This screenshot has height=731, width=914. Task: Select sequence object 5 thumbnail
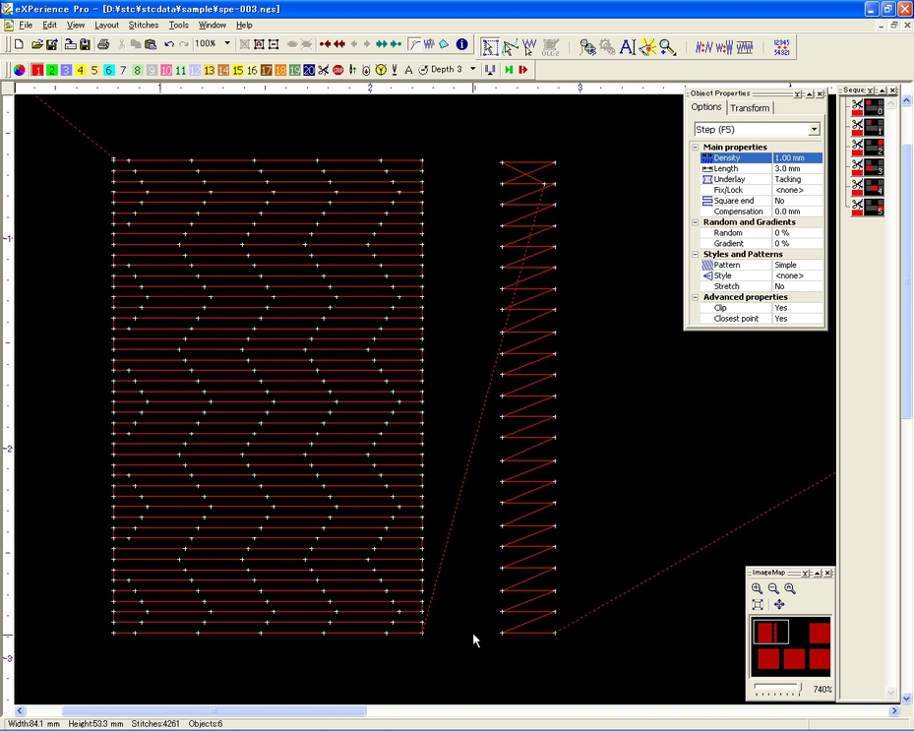click(874, 208)
